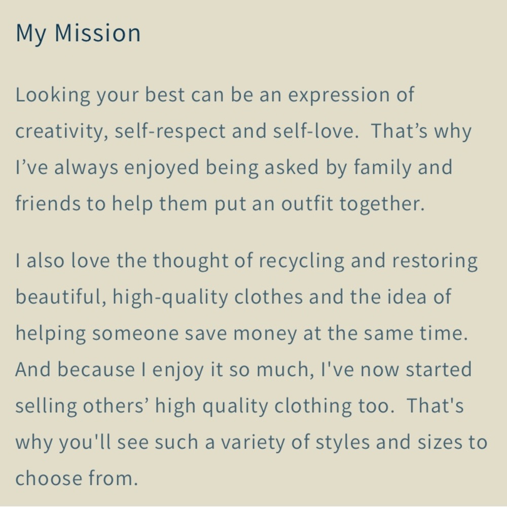
Task: Click the line "friends to help them put an outfit together"
Action: (220, 204)
